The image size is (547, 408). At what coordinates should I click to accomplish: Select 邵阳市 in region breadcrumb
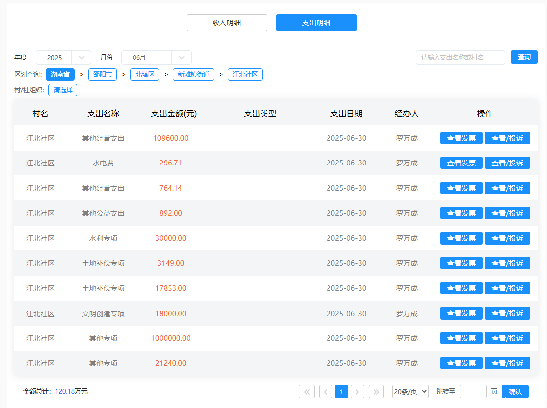[x=103, y=75]
